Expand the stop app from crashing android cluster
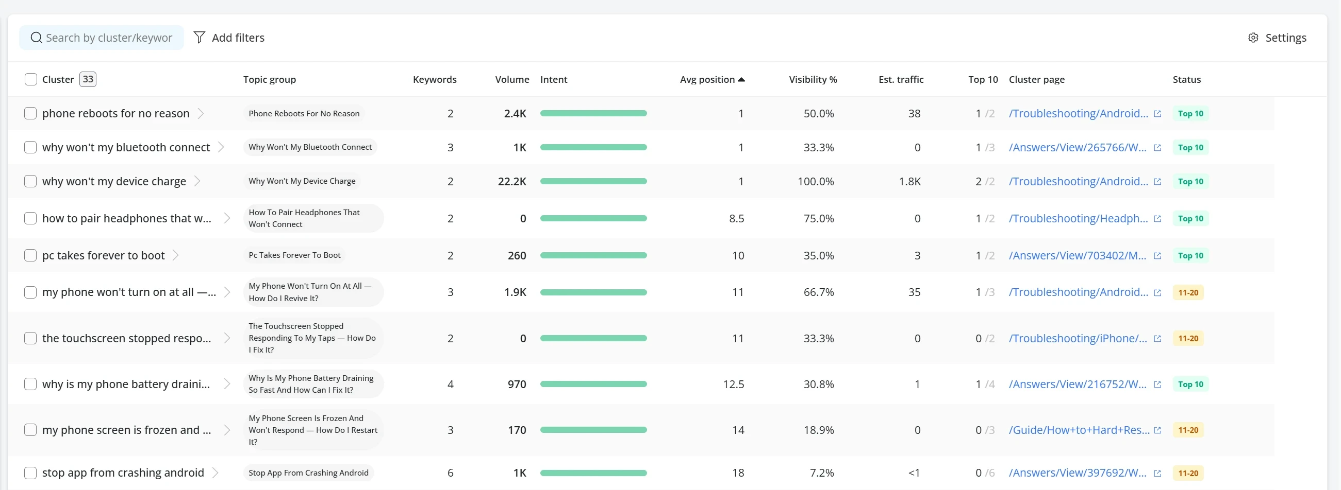The height and width of the screenshot is (490, 1341). 216,473
